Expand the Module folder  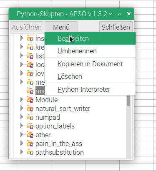(22, 99)
